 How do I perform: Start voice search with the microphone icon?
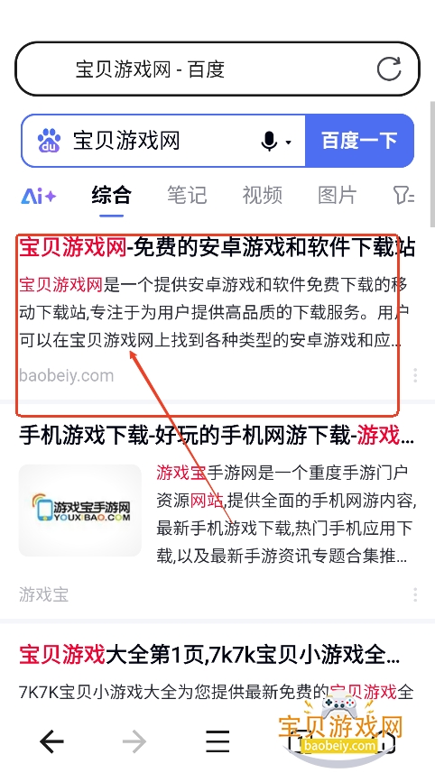pos(269,142)
